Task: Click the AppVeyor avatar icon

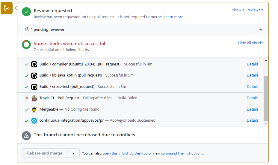Action: point(34,121)
